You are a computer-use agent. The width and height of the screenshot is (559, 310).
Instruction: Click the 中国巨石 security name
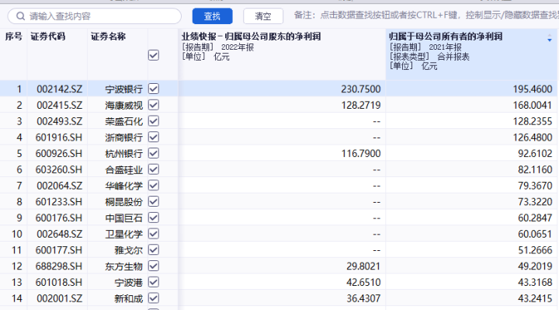[x=124, y=218]
